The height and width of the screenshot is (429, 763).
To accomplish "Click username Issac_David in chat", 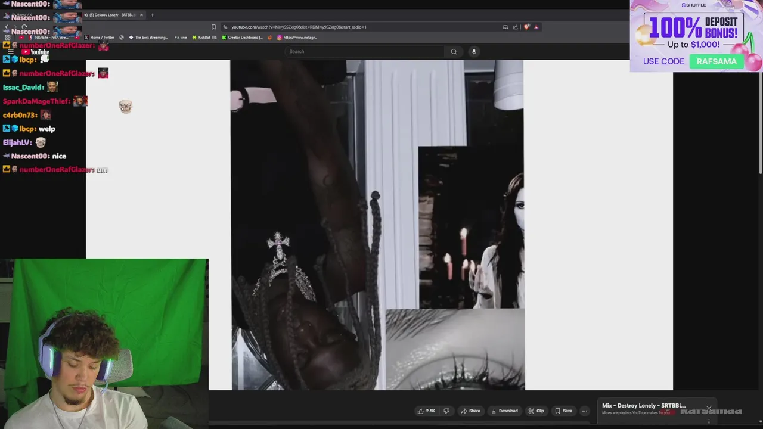I will [23, 88].
